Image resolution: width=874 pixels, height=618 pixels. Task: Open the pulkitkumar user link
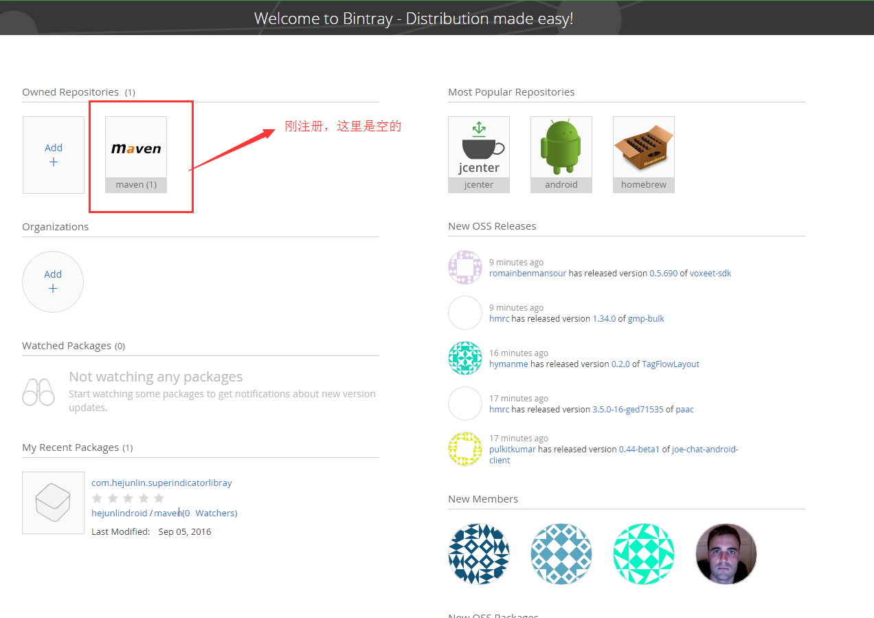(x=513, y=449)
